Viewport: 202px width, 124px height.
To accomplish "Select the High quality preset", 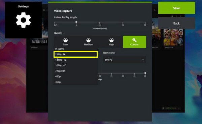I will 111,42.
